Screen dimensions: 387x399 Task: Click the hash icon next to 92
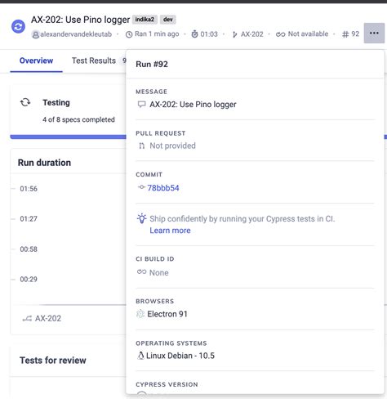[345, 34]
